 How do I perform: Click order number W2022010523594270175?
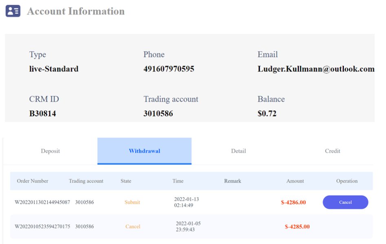click(42, 227)
